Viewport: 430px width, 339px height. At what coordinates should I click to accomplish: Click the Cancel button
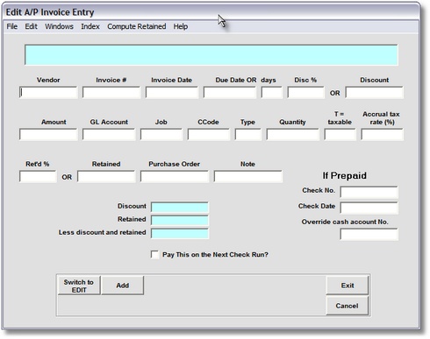click(x=348, y=306)
